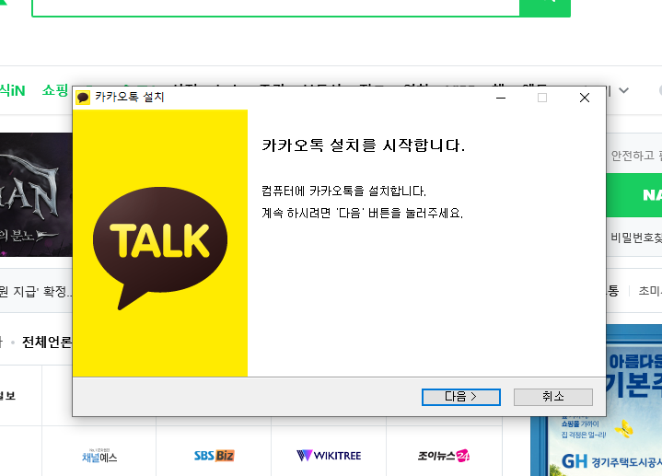The width and height of the screenshot is (662, 476).
Task: Click the large TALK logo image
Action: click(160, 248)
